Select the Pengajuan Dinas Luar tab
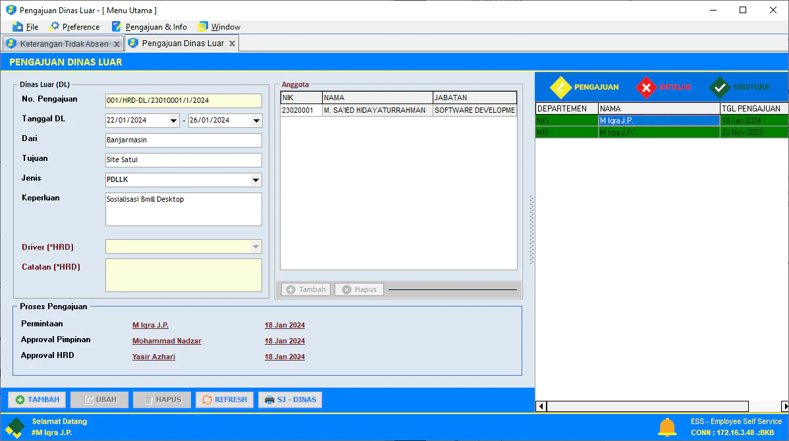The width and height of the screenshot is (789, 441). pos(182,44)
